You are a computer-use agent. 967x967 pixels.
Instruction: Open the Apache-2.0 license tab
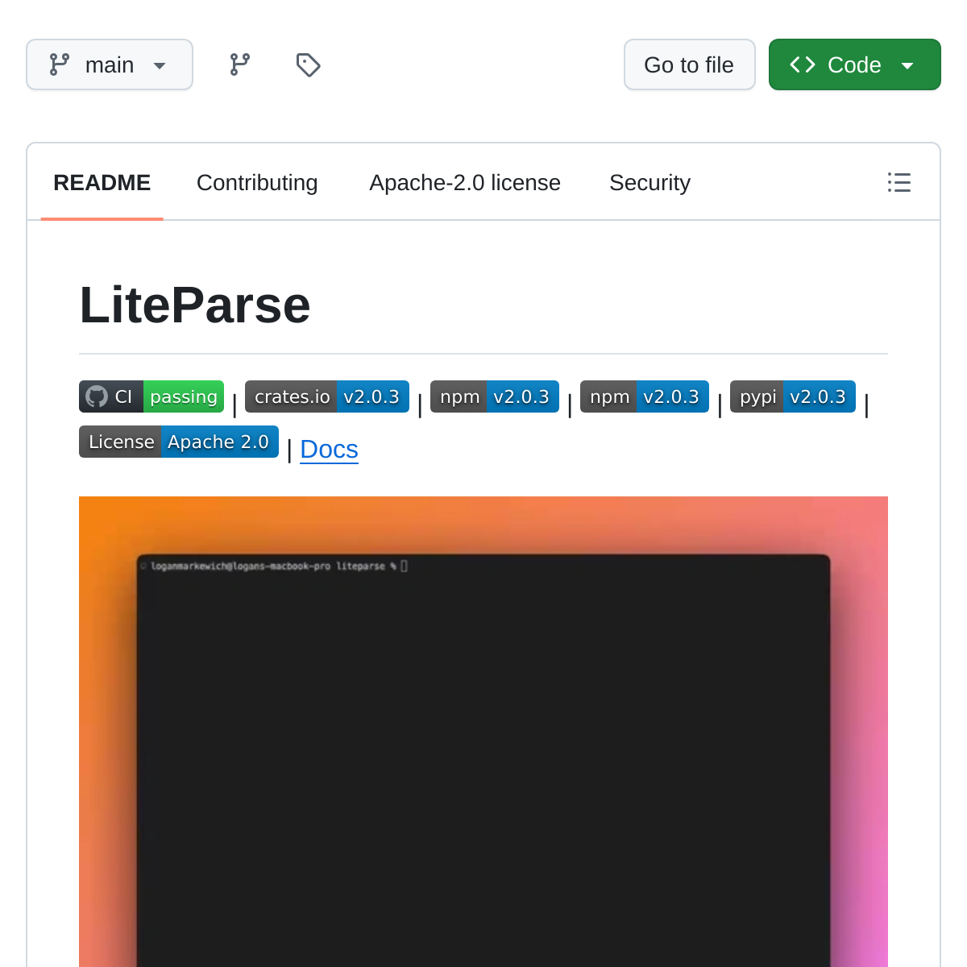[x=465, y=183]
